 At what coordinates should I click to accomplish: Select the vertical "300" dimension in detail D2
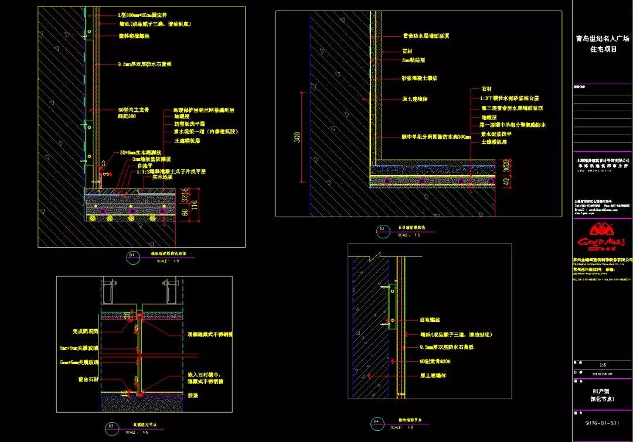pyautogui.click(x=298, y=138)
